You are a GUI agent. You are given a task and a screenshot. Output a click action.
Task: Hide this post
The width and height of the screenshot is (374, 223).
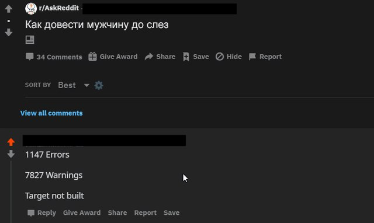coord(228,57)
